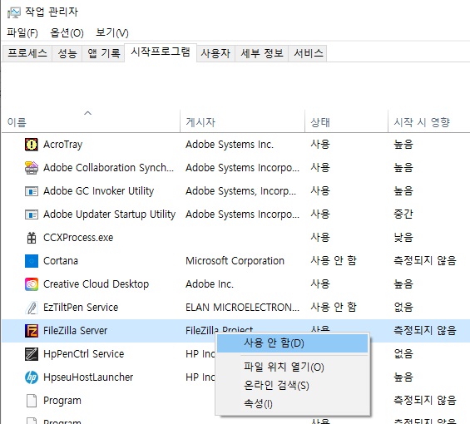Open the 옵션(O) menu
The image size is (470, 424).
pos(67,32)
